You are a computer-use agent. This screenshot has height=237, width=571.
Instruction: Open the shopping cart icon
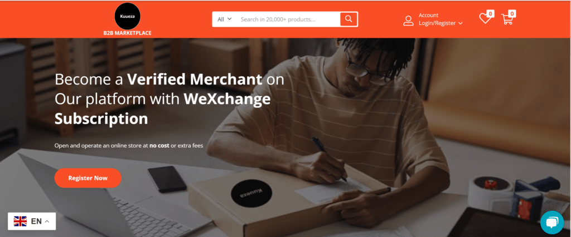pyautogui.click(x=507, y=19)
